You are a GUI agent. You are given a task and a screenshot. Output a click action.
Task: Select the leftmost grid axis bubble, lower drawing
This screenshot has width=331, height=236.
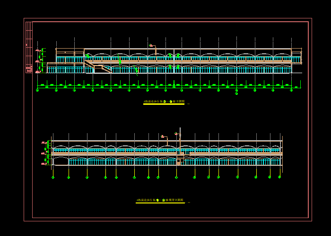click(x=53, y=177)
